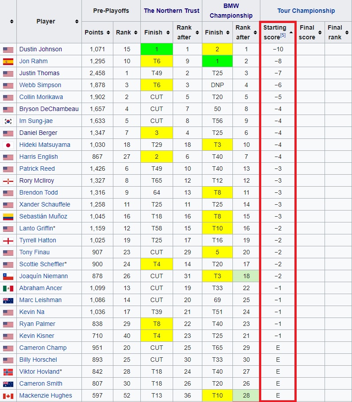Sort by Pre-Playoffs Rank column arrows
The height and width of the screenshot is (402, 352).
point(135,33)
